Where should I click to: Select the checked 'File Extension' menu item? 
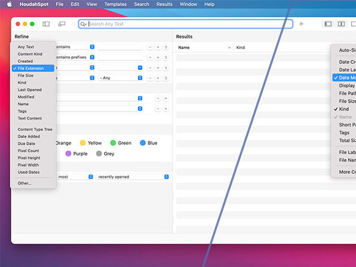click(33, 68)
